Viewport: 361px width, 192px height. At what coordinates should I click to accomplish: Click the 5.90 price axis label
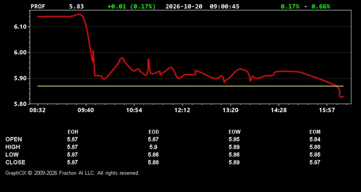[21, 78]
